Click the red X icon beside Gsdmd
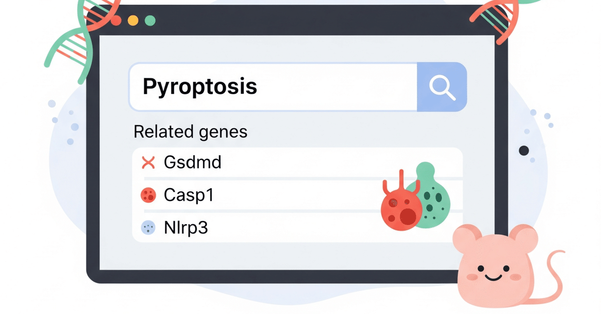 148,163
